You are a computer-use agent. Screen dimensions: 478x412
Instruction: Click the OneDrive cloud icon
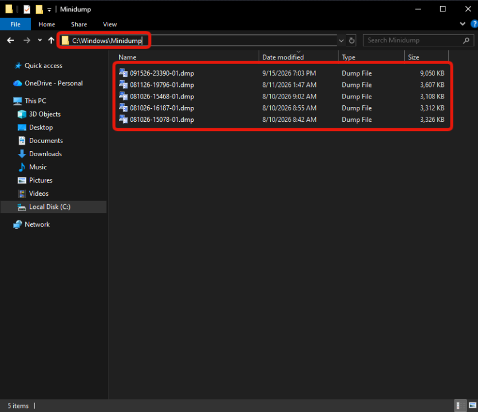click(x=18, y=83)
